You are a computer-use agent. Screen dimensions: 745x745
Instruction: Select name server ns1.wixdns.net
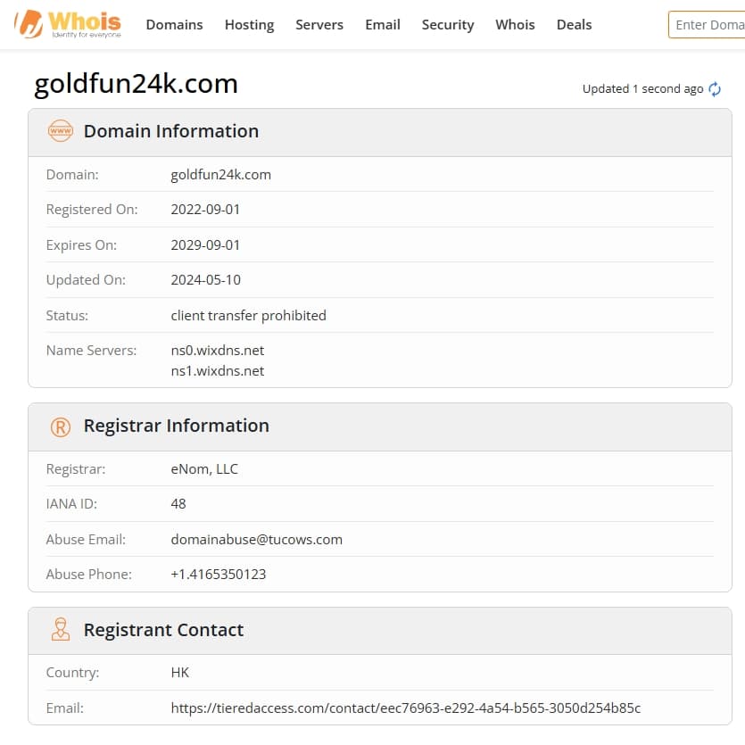point(217,371)
